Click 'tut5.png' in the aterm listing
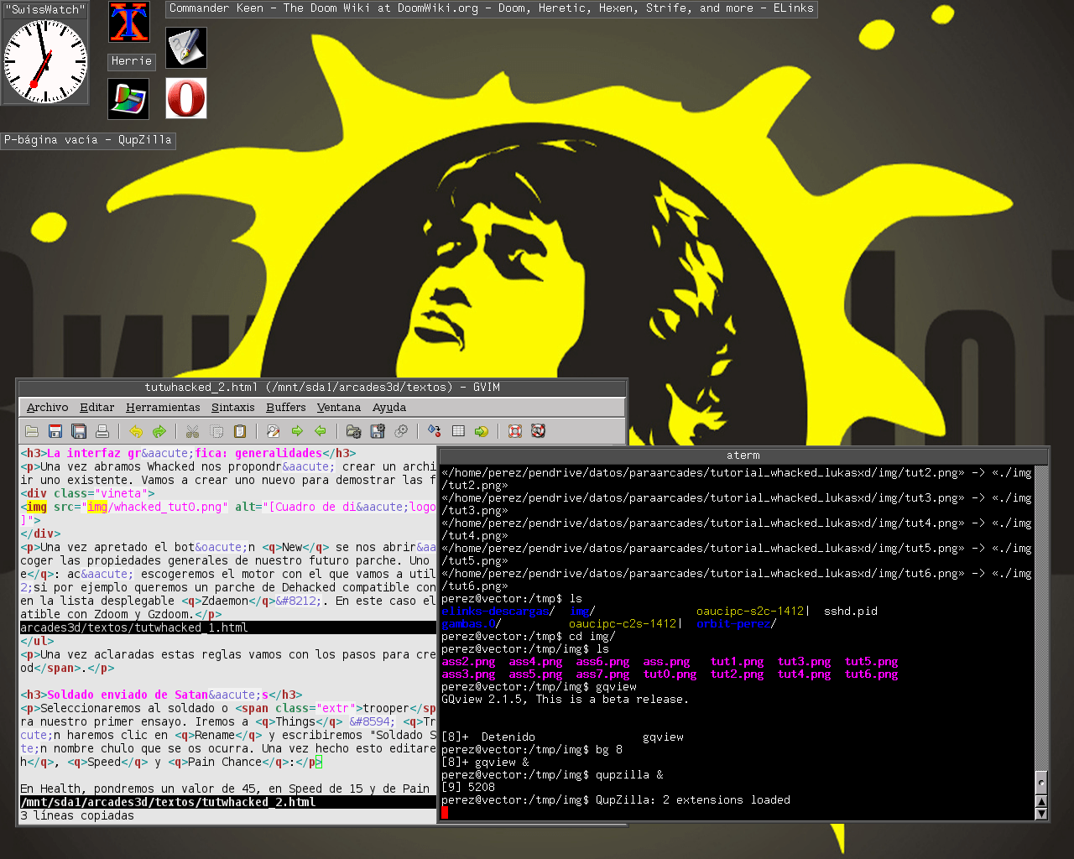1074x859 pixels. (871, 662)
